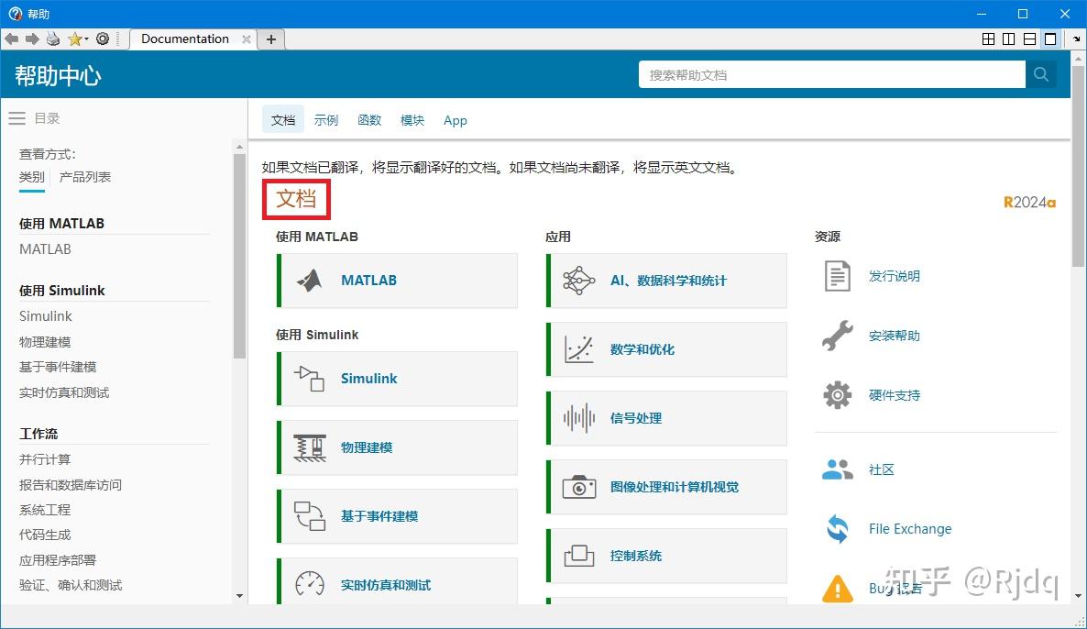Click the printer icon in toolbar

coord(52,39)
